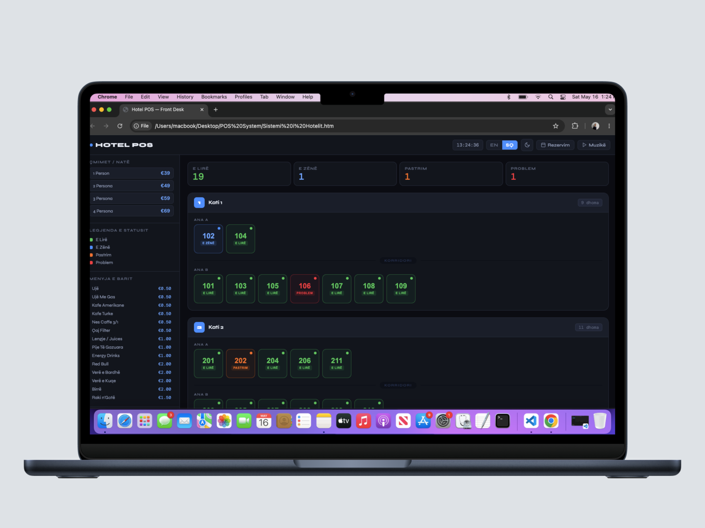Click the 1 Person €39 price row

point(132,173)
